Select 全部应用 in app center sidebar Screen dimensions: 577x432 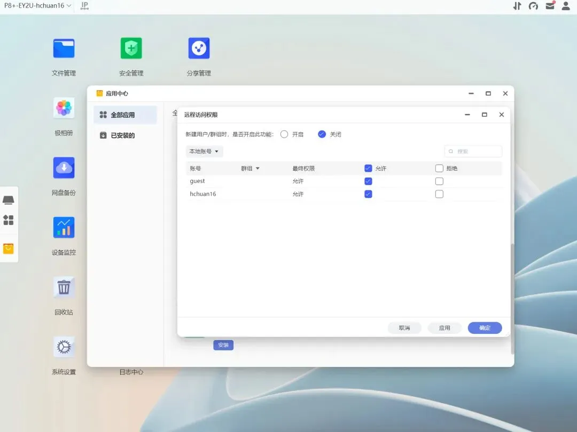pyautogui.click(x=125, y=115)
